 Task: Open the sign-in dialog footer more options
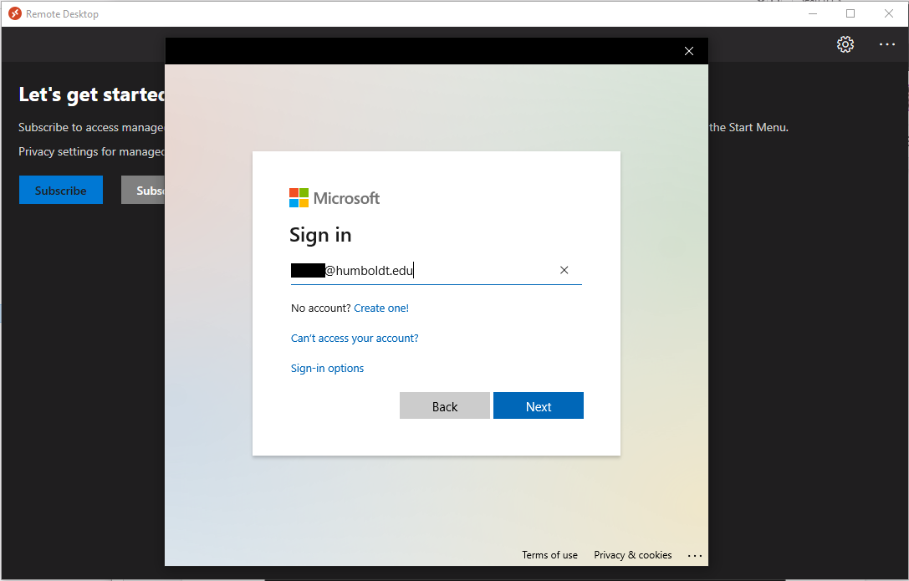695,556
